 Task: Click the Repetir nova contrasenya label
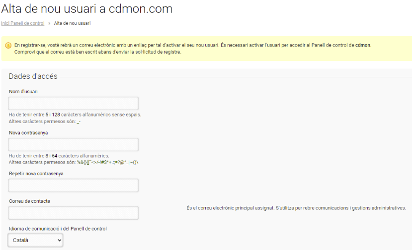point(36,174)
